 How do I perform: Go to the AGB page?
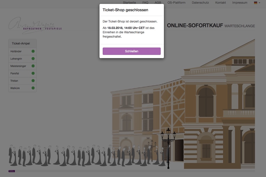(158, 3)
